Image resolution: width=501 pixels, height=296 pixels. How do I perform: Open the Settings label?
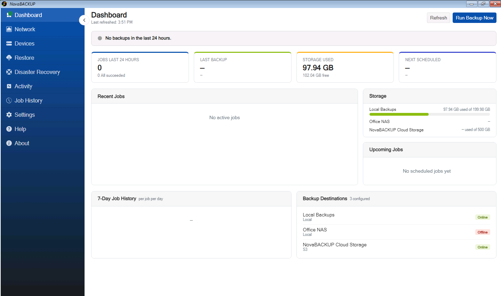(25, 115)
